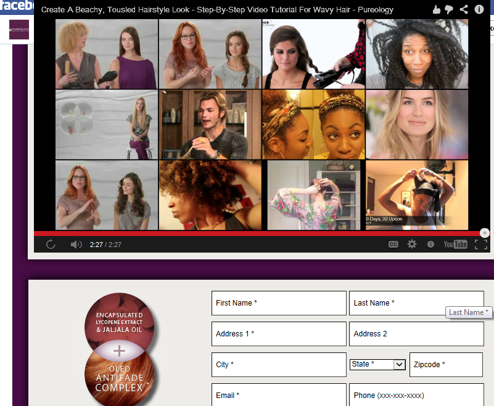Open the video title link at top

coord(217,10)
